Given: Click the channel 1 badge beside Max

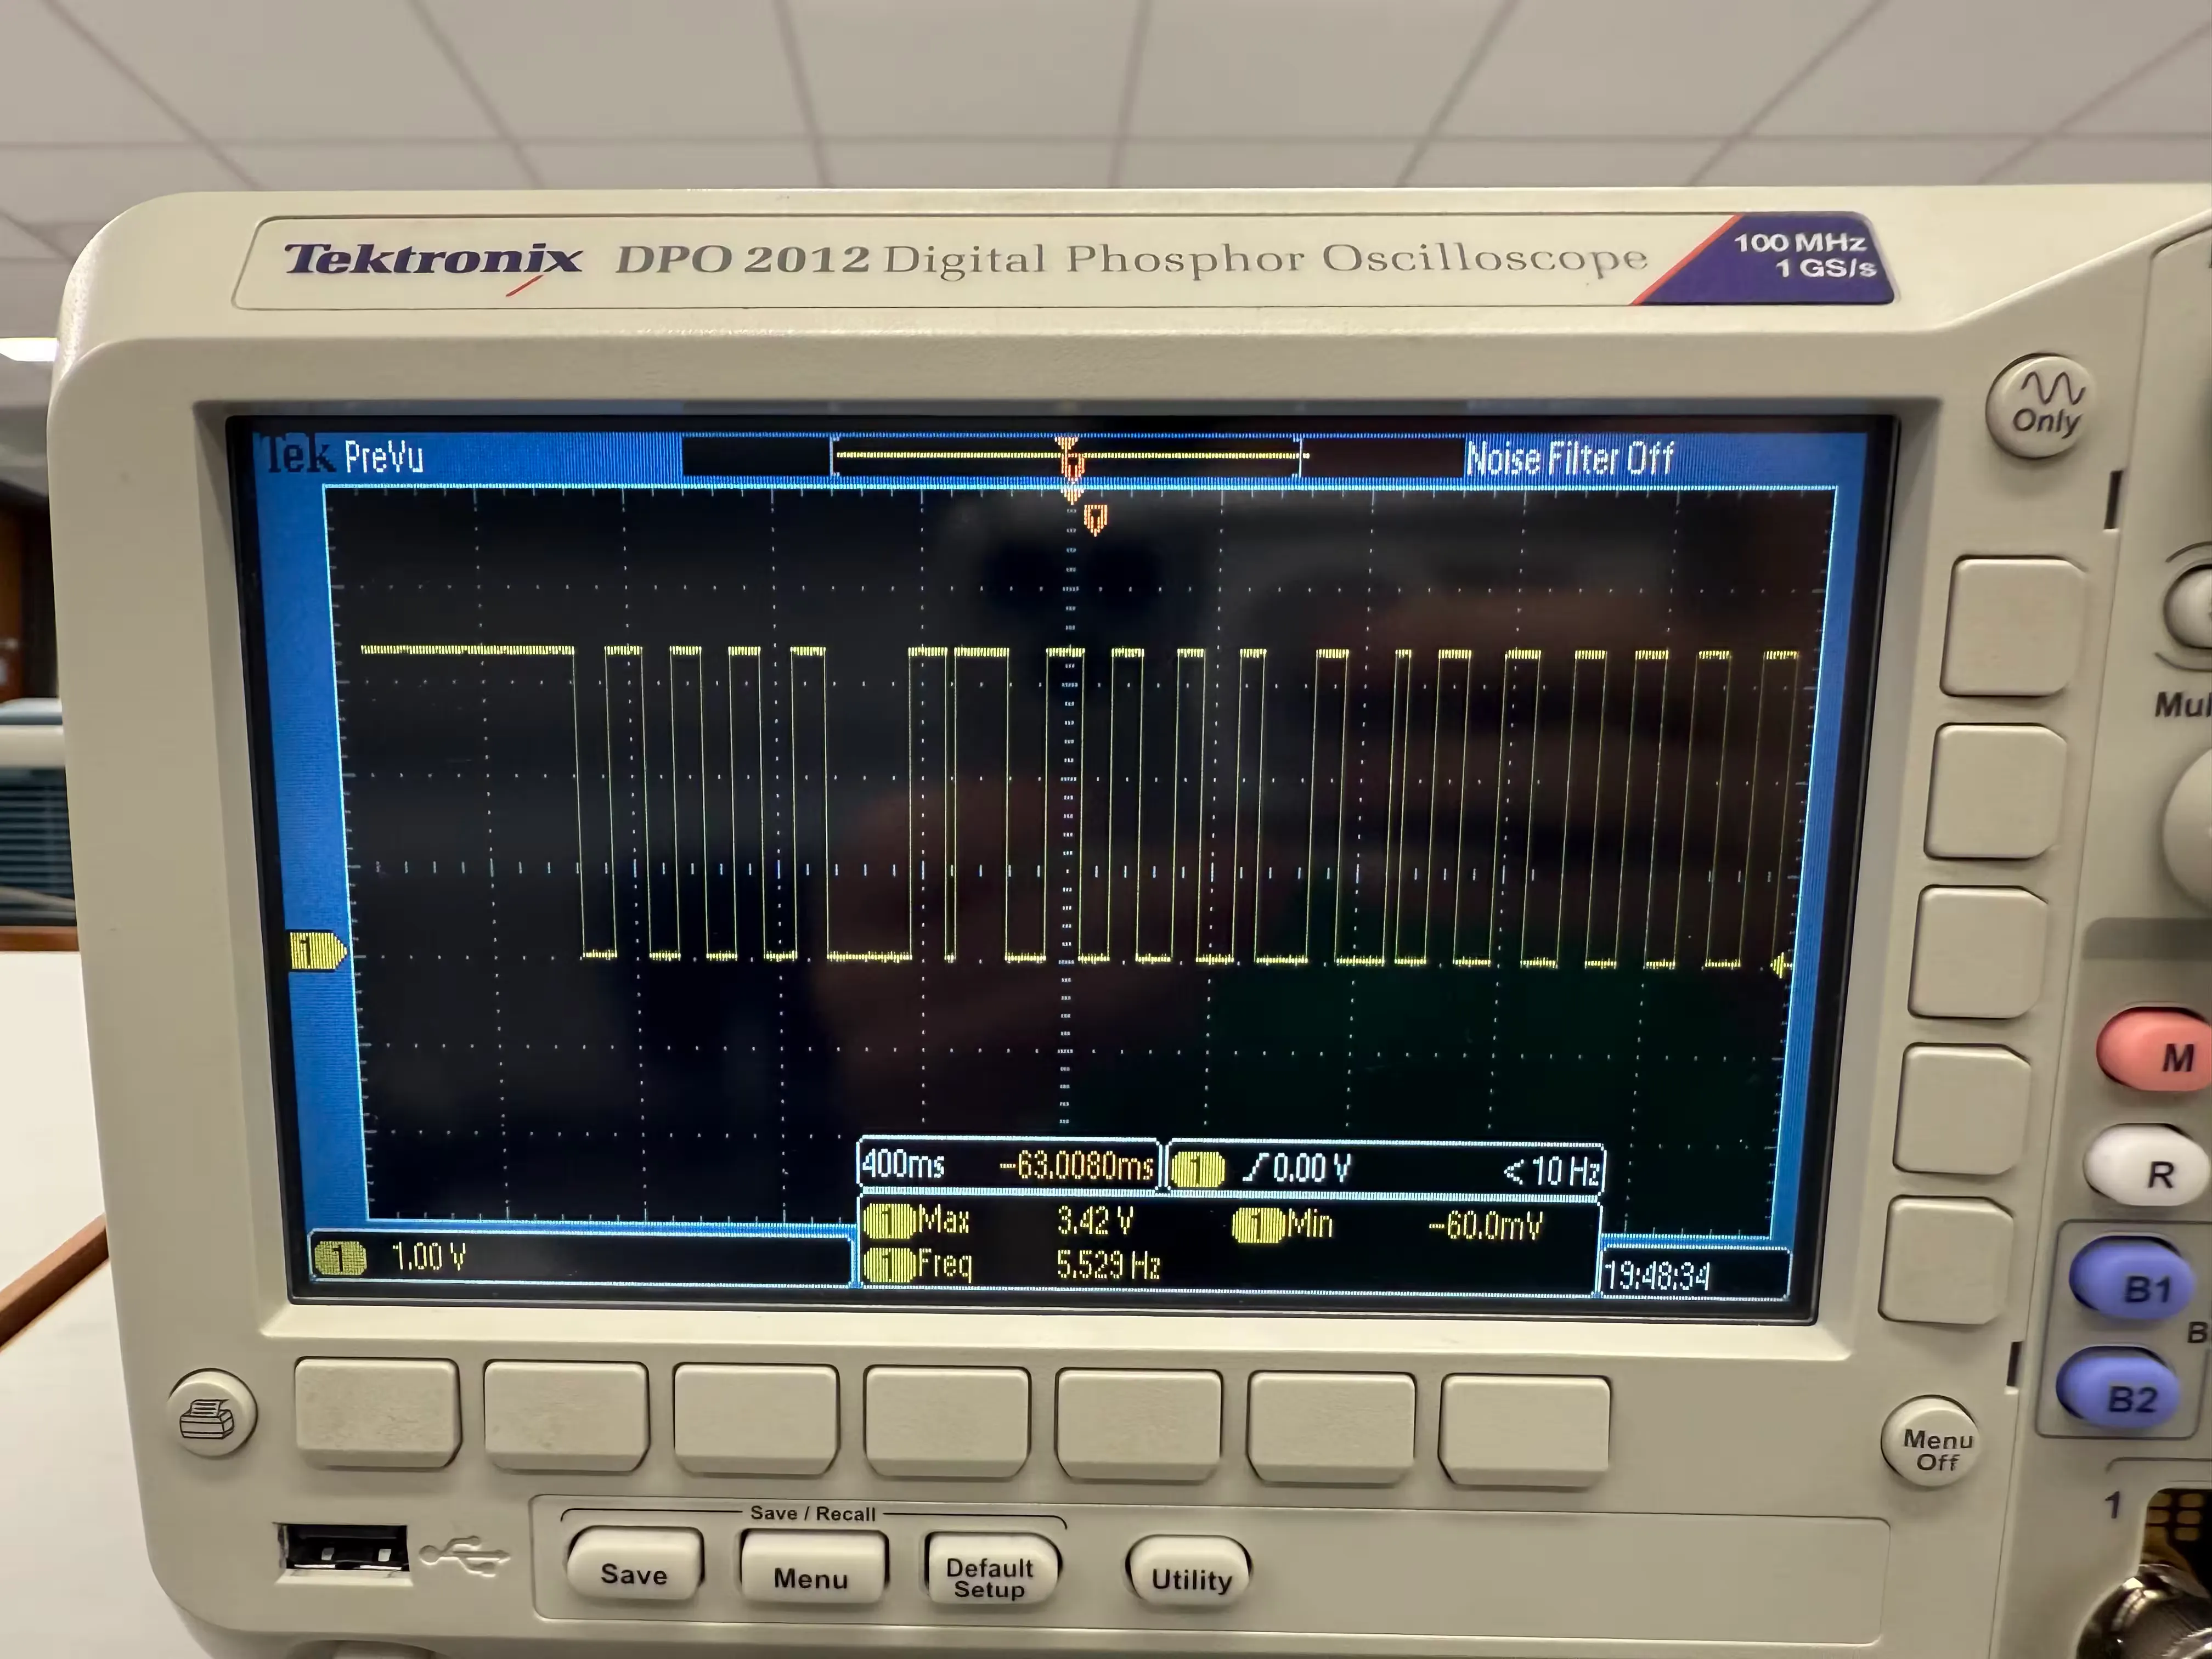Looking at the screenshot, I should pyautogui.click(x=889, y=1220).
